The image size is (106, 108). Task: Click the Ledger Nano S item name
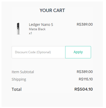click(x=41, y=25)
